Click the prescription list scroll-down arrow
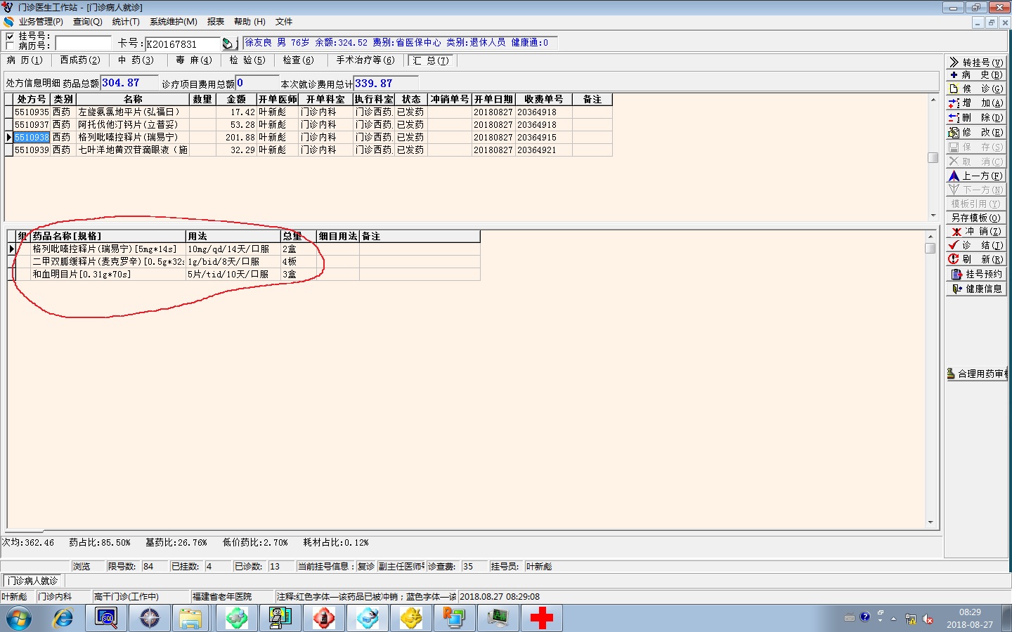This screenshot has height=632, width=1012. point(933,216)
